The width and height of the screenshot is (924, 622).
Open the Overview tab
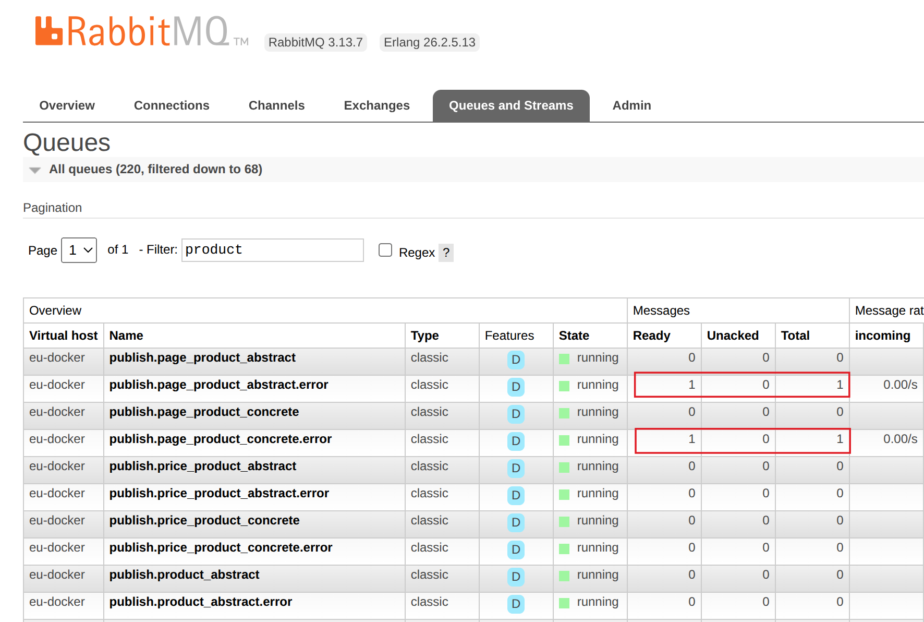(67, 105)
